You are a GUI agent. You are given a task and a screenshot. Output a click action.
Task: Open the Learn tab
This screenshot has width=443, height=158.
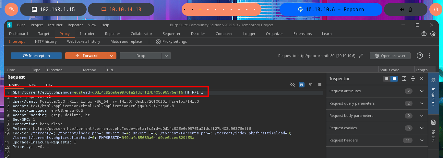(327, 34)
